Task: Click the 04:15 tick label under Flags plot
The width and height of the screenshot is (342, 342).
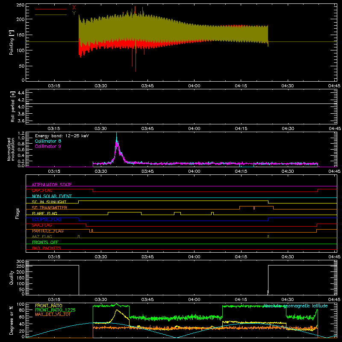Action: 241,257
